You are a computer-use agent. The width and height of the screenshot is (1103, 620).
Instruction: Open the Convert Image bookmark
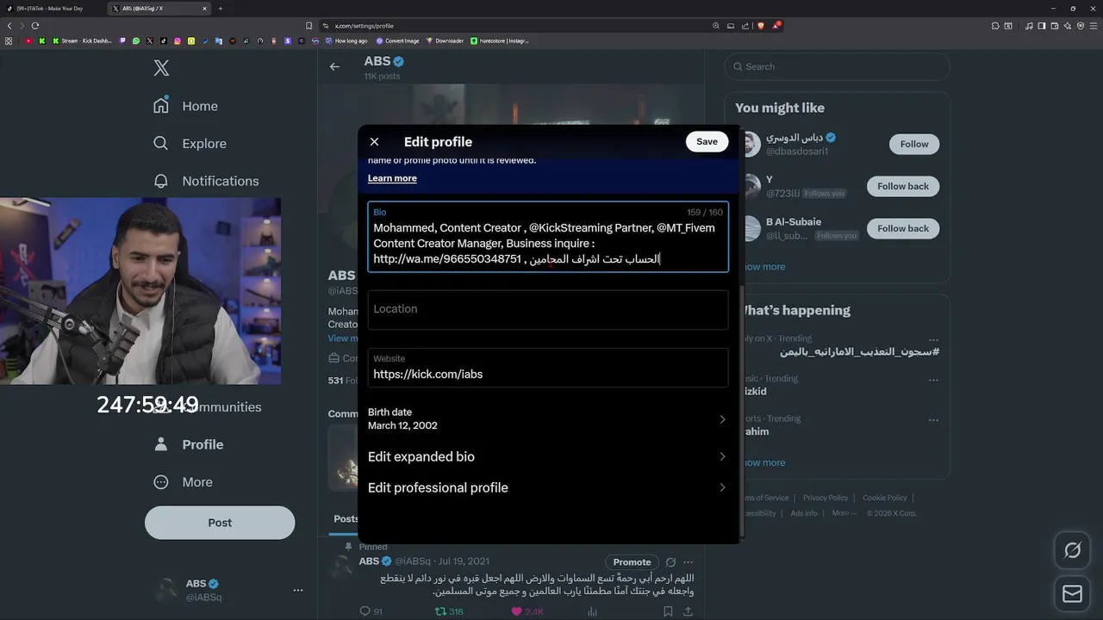(x=397, y=40)
